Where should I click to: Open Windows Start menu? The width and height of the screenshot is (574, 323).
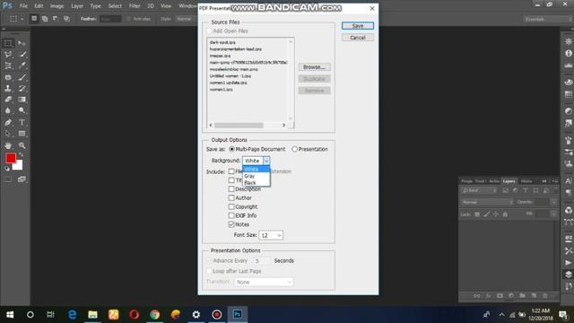tap(10, 315)
